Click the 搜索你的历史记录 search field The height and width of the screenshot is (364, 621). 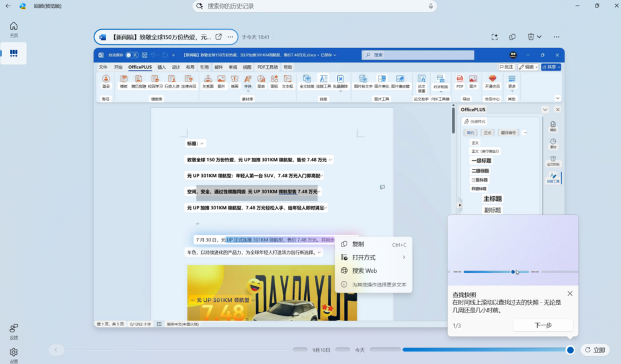(x=314, y=6)
